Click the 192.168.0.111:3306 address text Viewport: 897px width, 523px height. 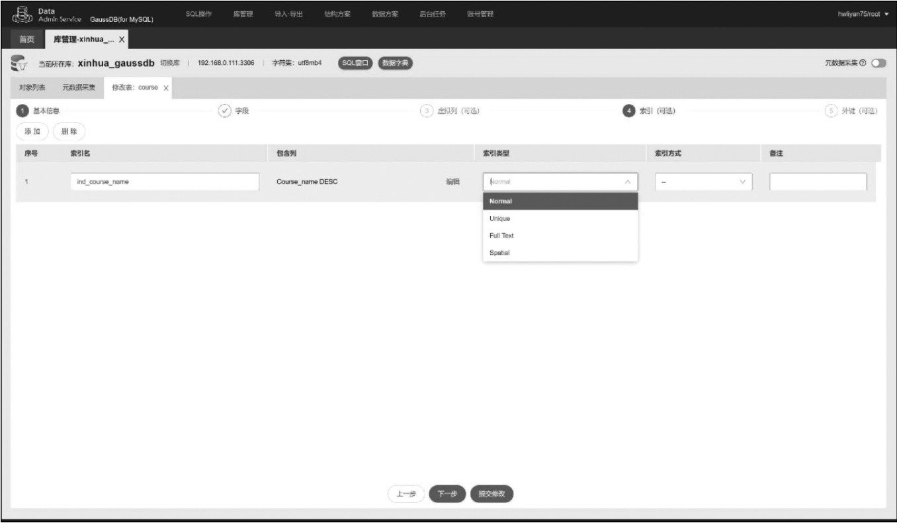[227, 64]
